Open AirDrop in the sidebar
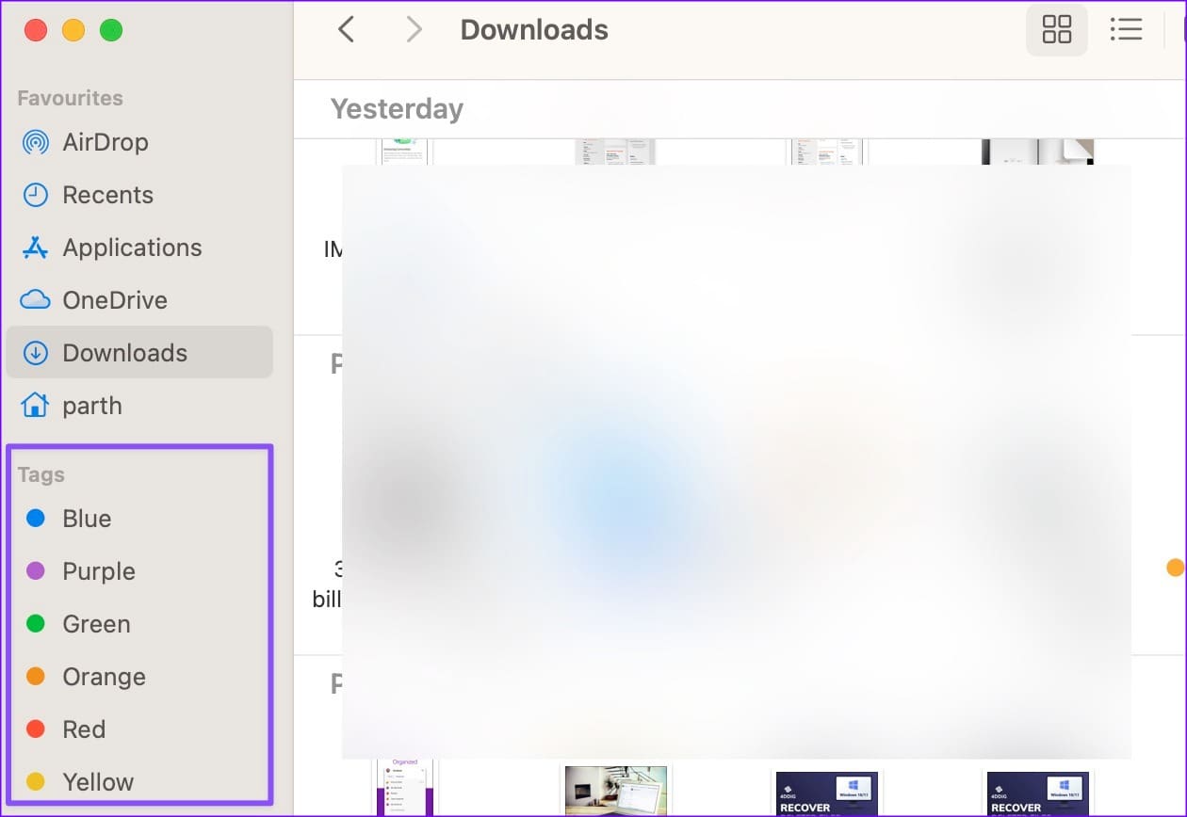Image resolution: width=1187 pixels, height=817 pixels. pos(138,142)
